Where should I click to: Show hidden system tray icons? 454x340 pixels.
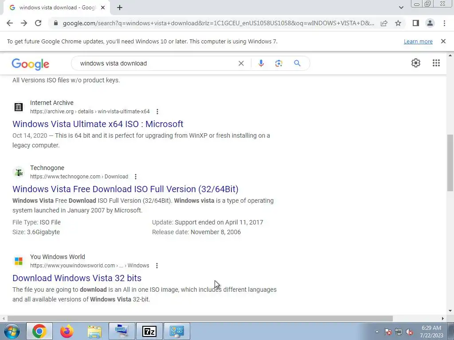tap(377, 332)
